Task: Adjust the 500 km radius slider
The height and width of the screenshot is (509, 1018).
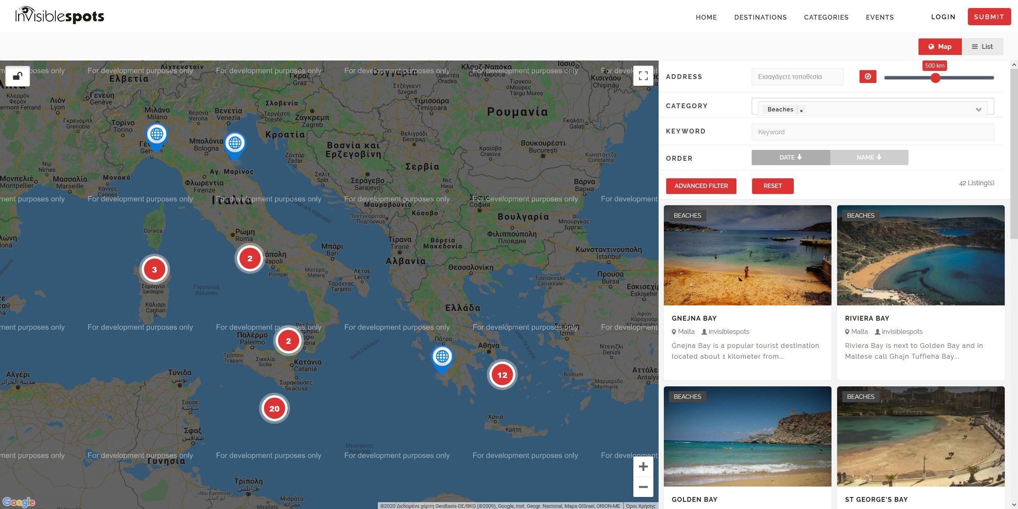Action: tap(935, 78)
